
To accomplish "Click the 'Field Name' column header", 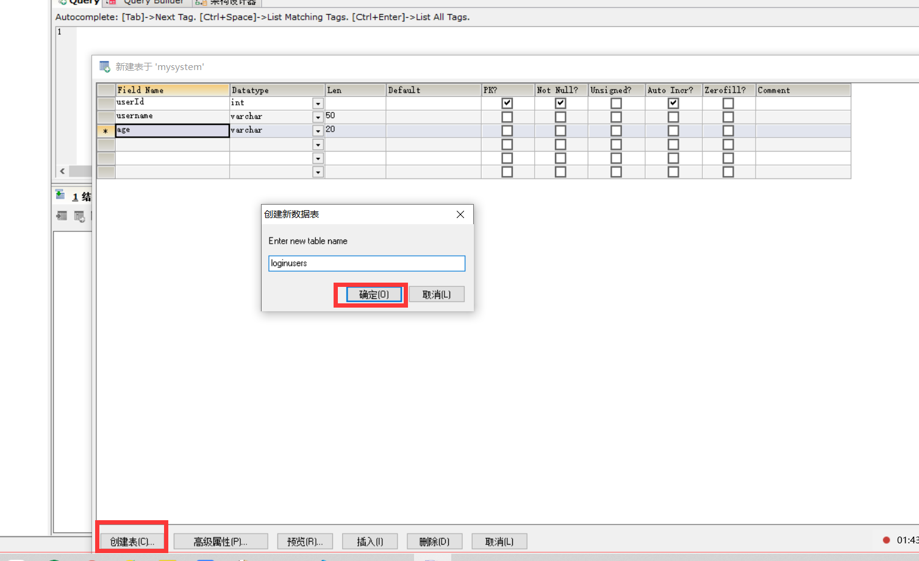I will coord(173,90).
